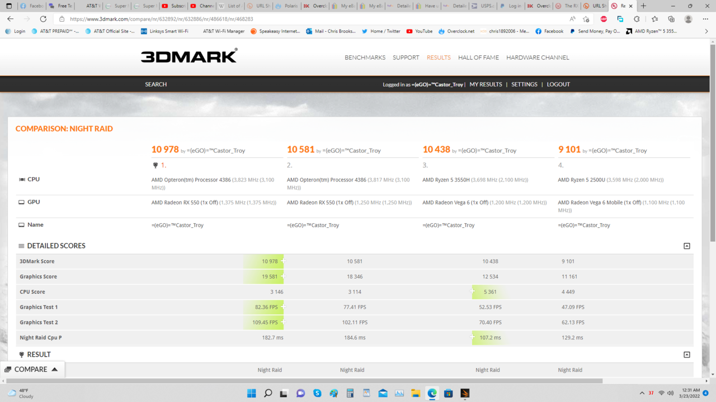Open MY RESULTS
Viewport: 716px width, 402px height.
click(x=486, y=84)
